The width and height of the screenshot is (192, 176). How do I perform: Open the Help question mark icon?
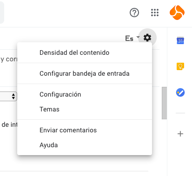tap(134, 13)
